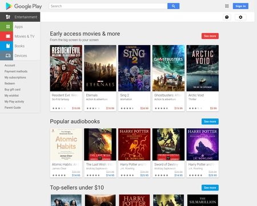
Task: Click See more for Top-sellers under $10
Action: point(210,188)
